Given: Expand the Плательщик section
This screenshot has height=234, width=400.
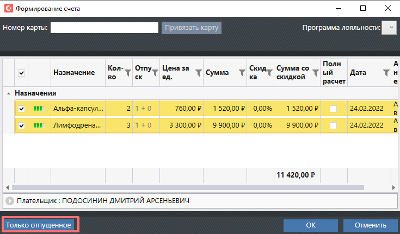Looking at the screenshot, I should [10, 201].
